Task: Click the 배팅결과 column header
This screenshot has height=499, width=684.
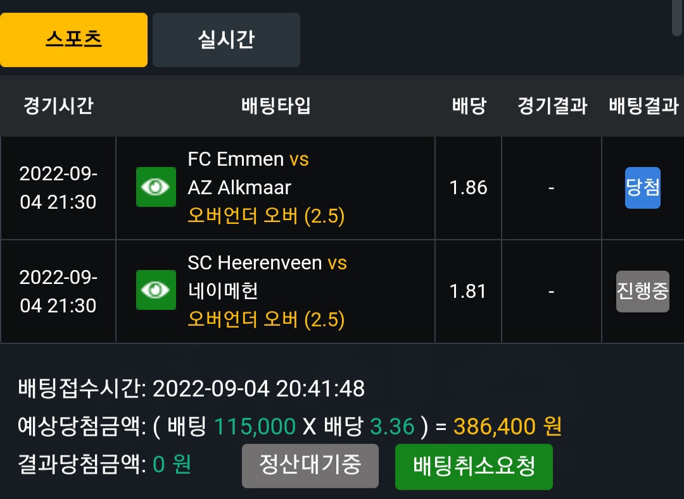Action: coord(644,106)
